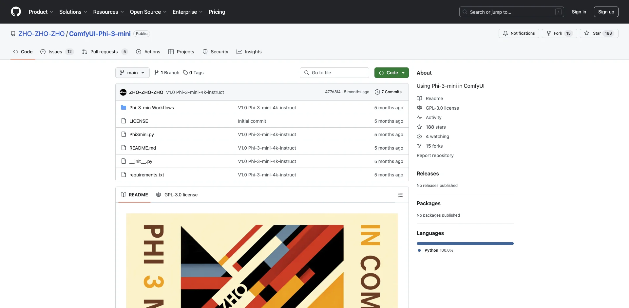Open the Product dropdown menu
This screenshot has width=629, height=308.
(41, 12)
